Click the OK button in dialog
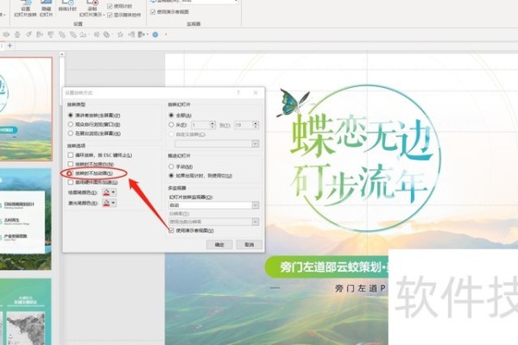 [219, 245]
